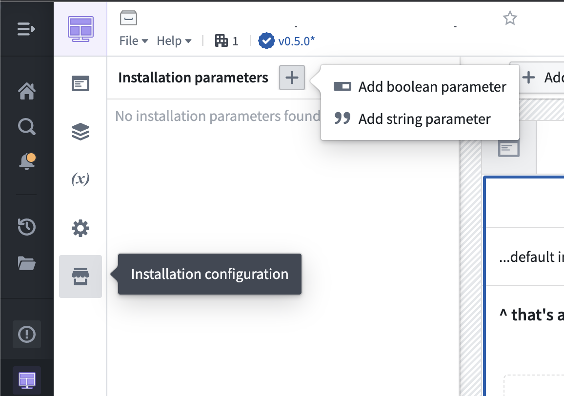Click the archive box icon above File
Viewport: 564px width, 396px height.
[128, 18]
